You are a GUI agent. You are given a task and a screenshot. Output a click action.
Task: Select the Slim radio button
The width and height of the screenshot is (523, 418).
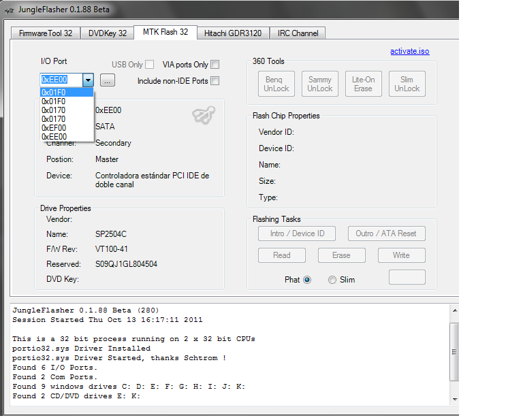[332, 280]
